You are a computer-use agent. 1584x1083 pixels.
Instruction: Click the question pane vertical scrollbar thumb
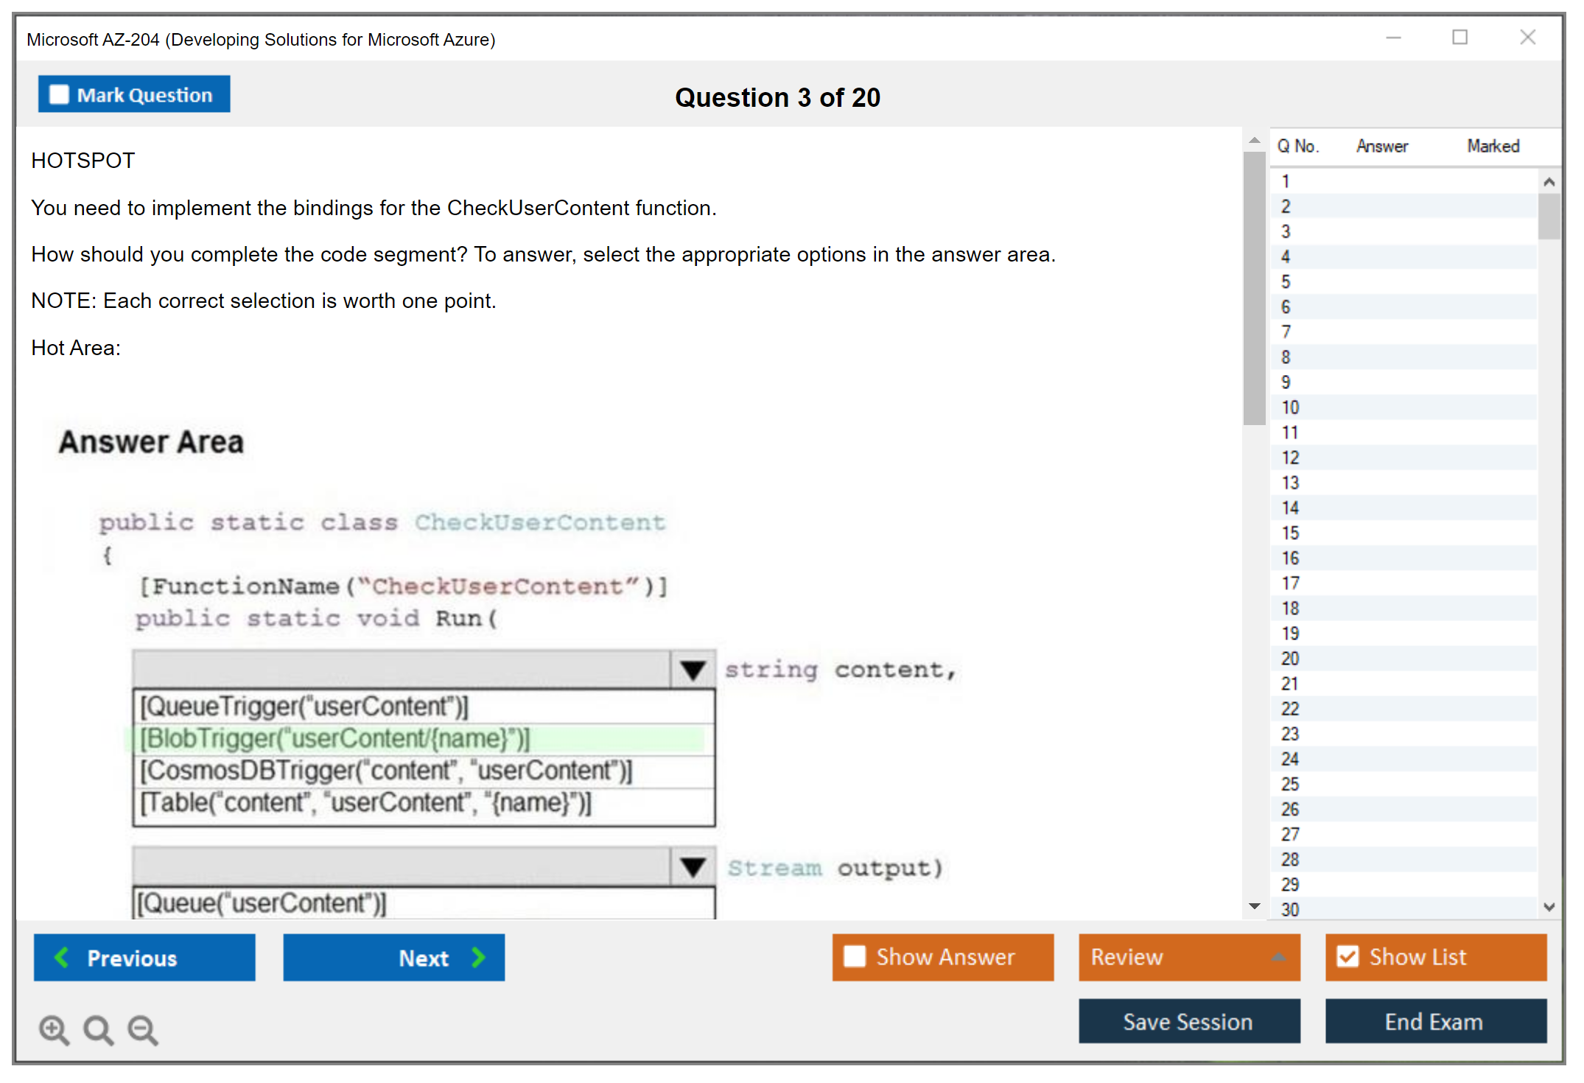(1254, 287)
